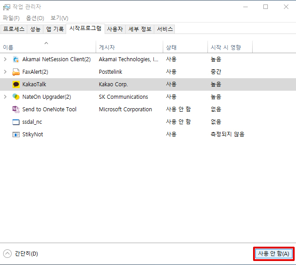Click the 사용 안 함 status of ssdal_nc
296x265 pixels.
pos(178,122)
